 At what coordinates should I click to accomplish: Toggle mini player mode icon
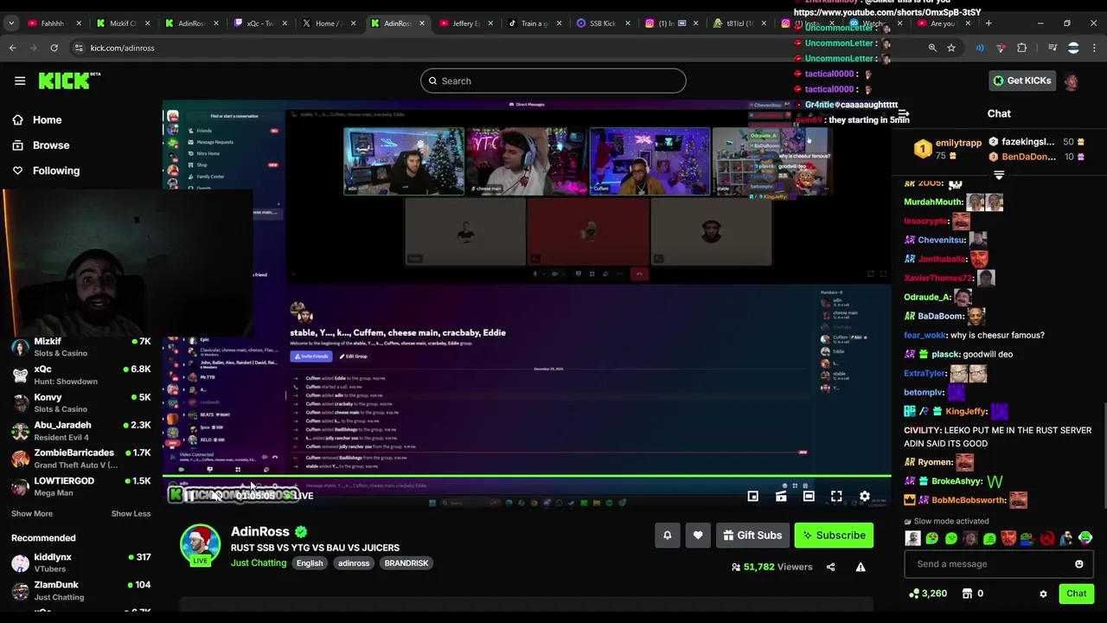[752, 496]
